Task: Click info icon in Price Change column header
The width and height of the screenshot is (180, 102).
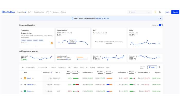Action: click(x=71, y=73)
